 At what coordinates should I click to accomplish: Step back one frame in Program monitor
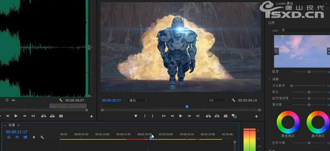click(172, 116)
